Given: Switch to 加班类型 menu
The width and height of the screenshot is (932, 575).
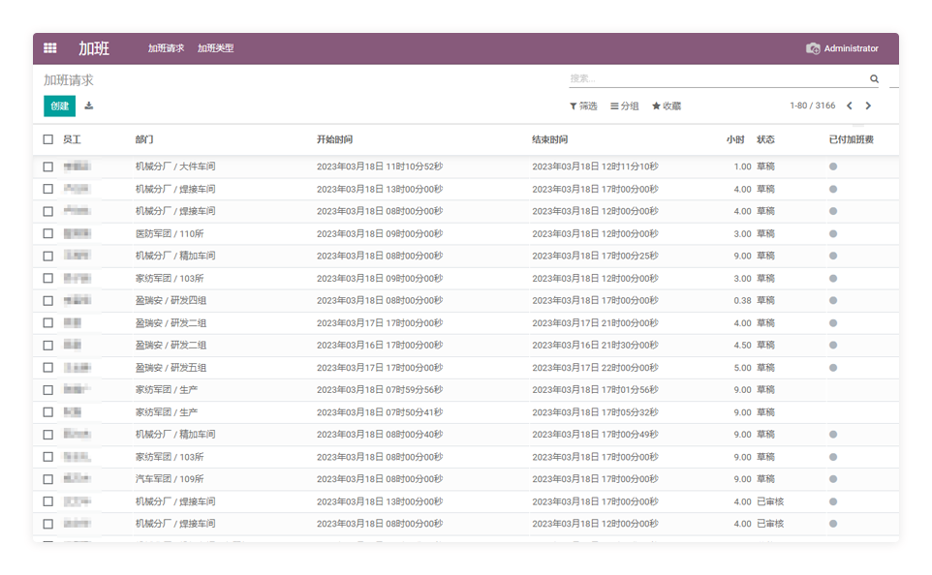Looking at the screenshot, I should (215, 48).
